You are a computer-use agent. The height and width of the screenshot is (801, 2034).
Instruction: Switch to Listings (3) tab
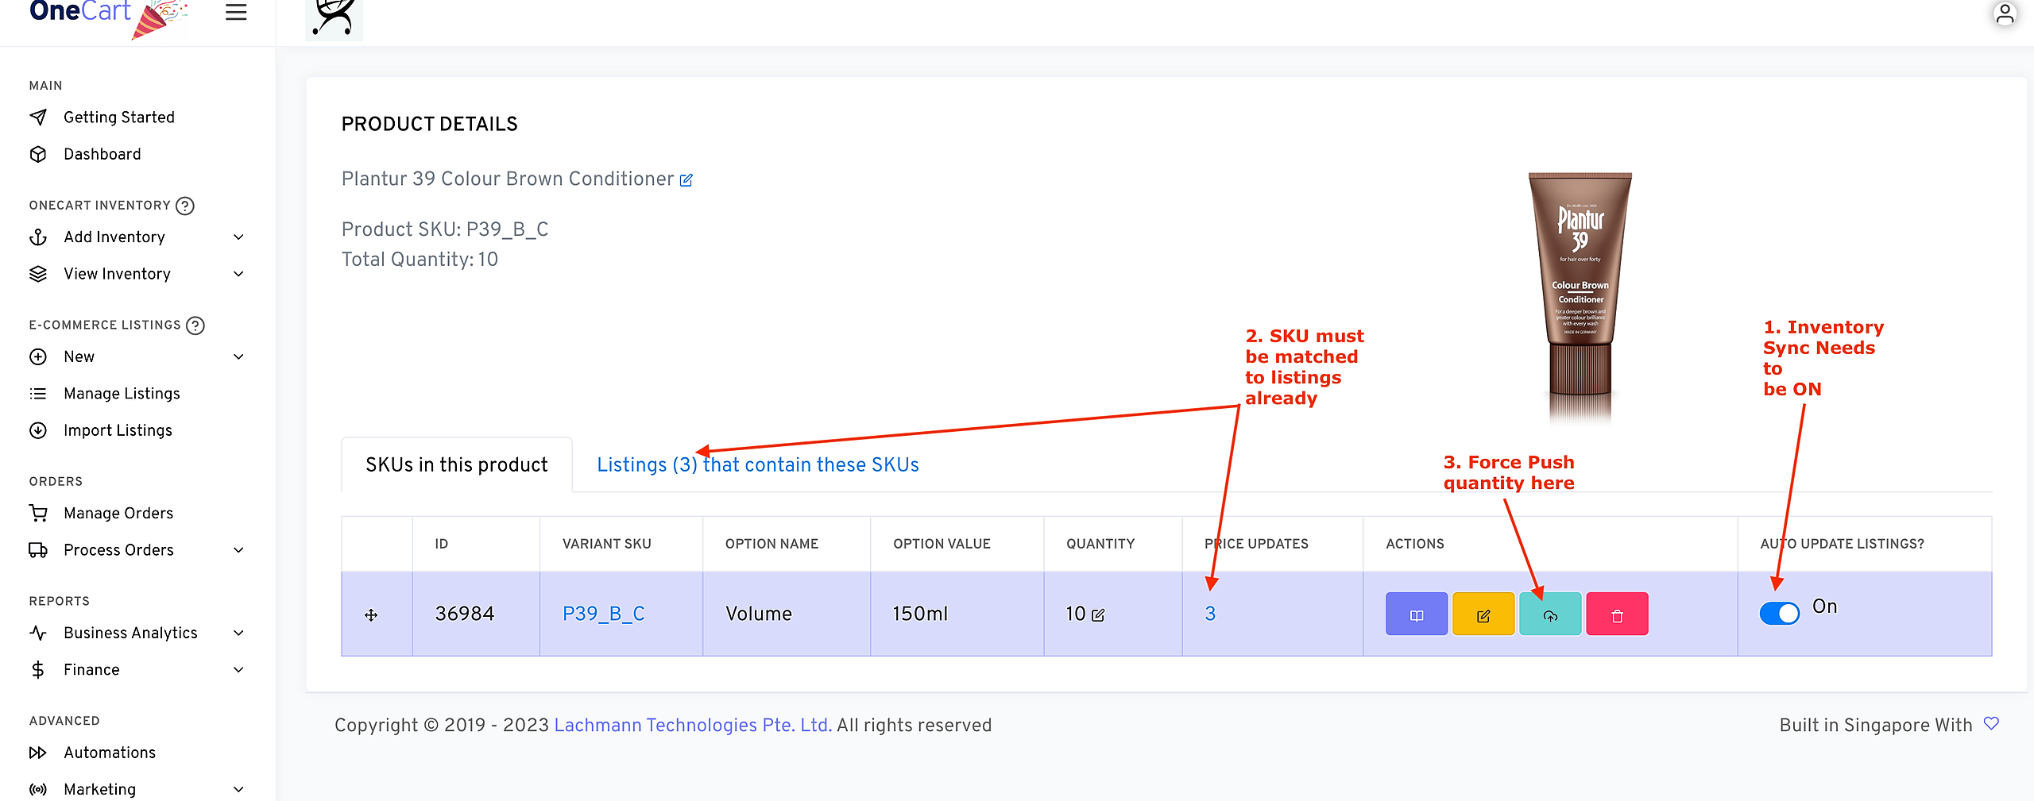pyautogui.click(x=757, y=464)
